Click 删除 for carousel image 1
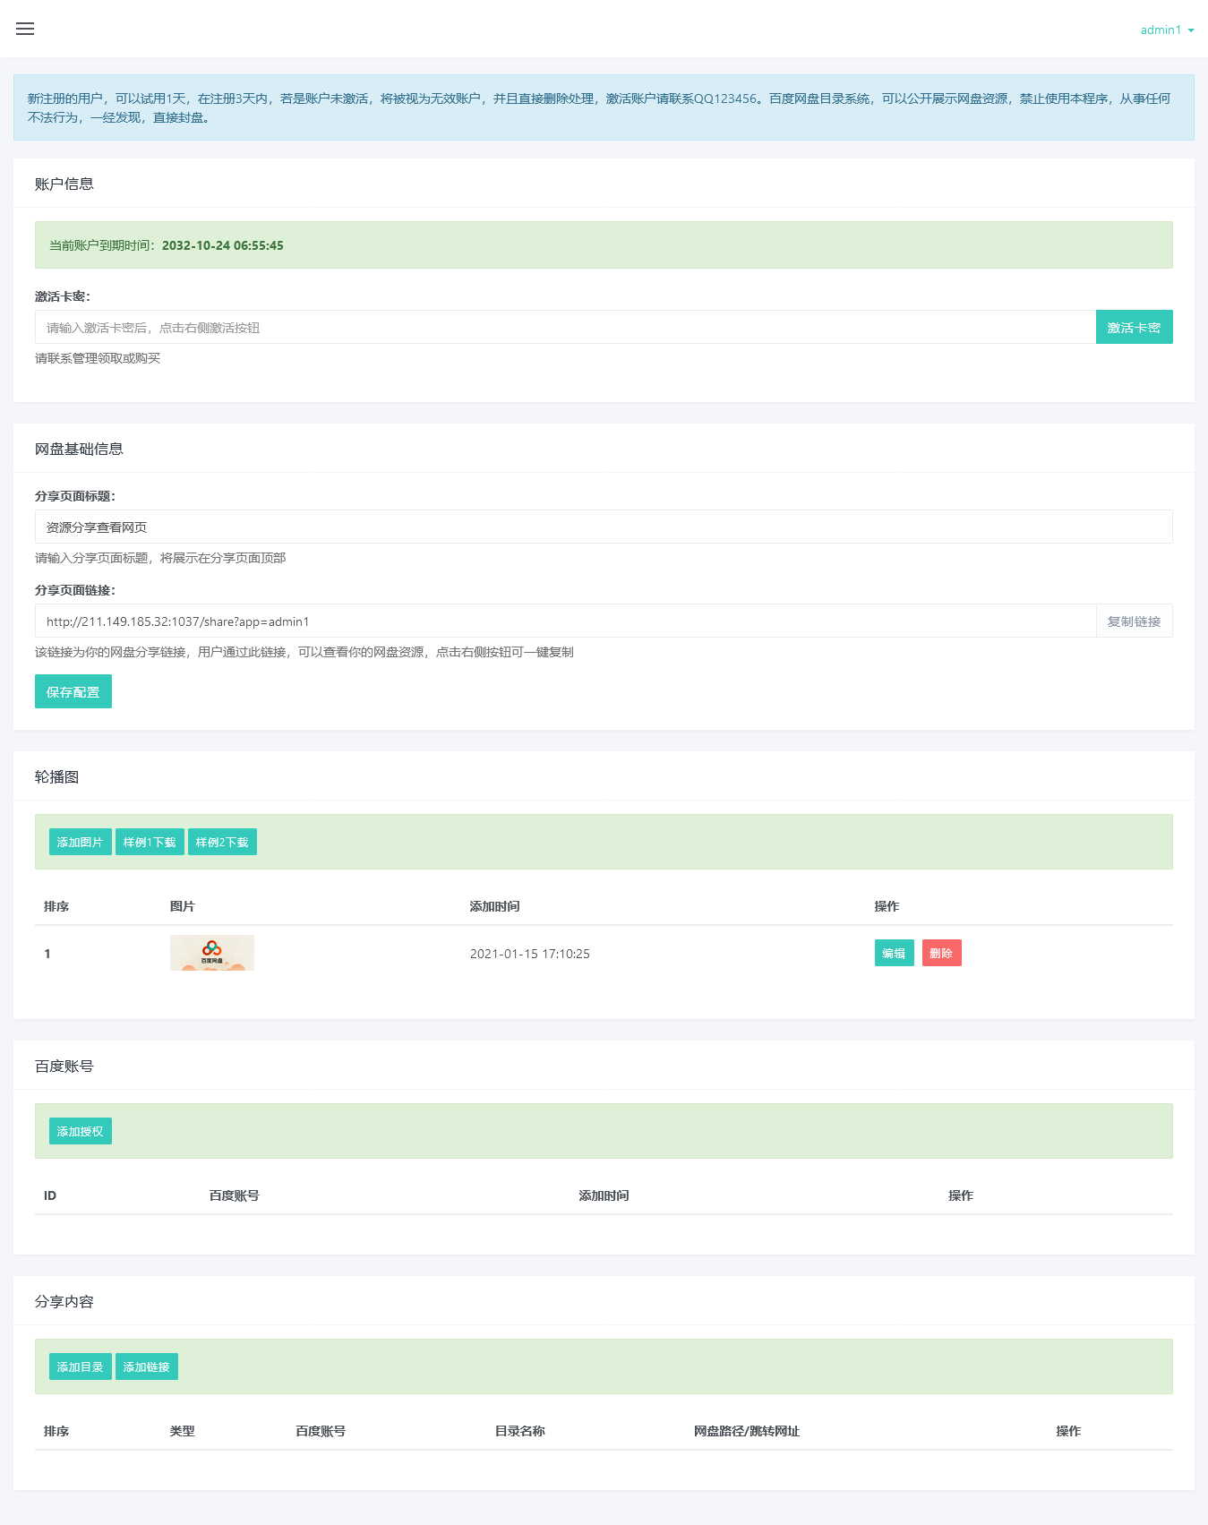This screenshot has width=1208, height=1525. click(941, 953)
